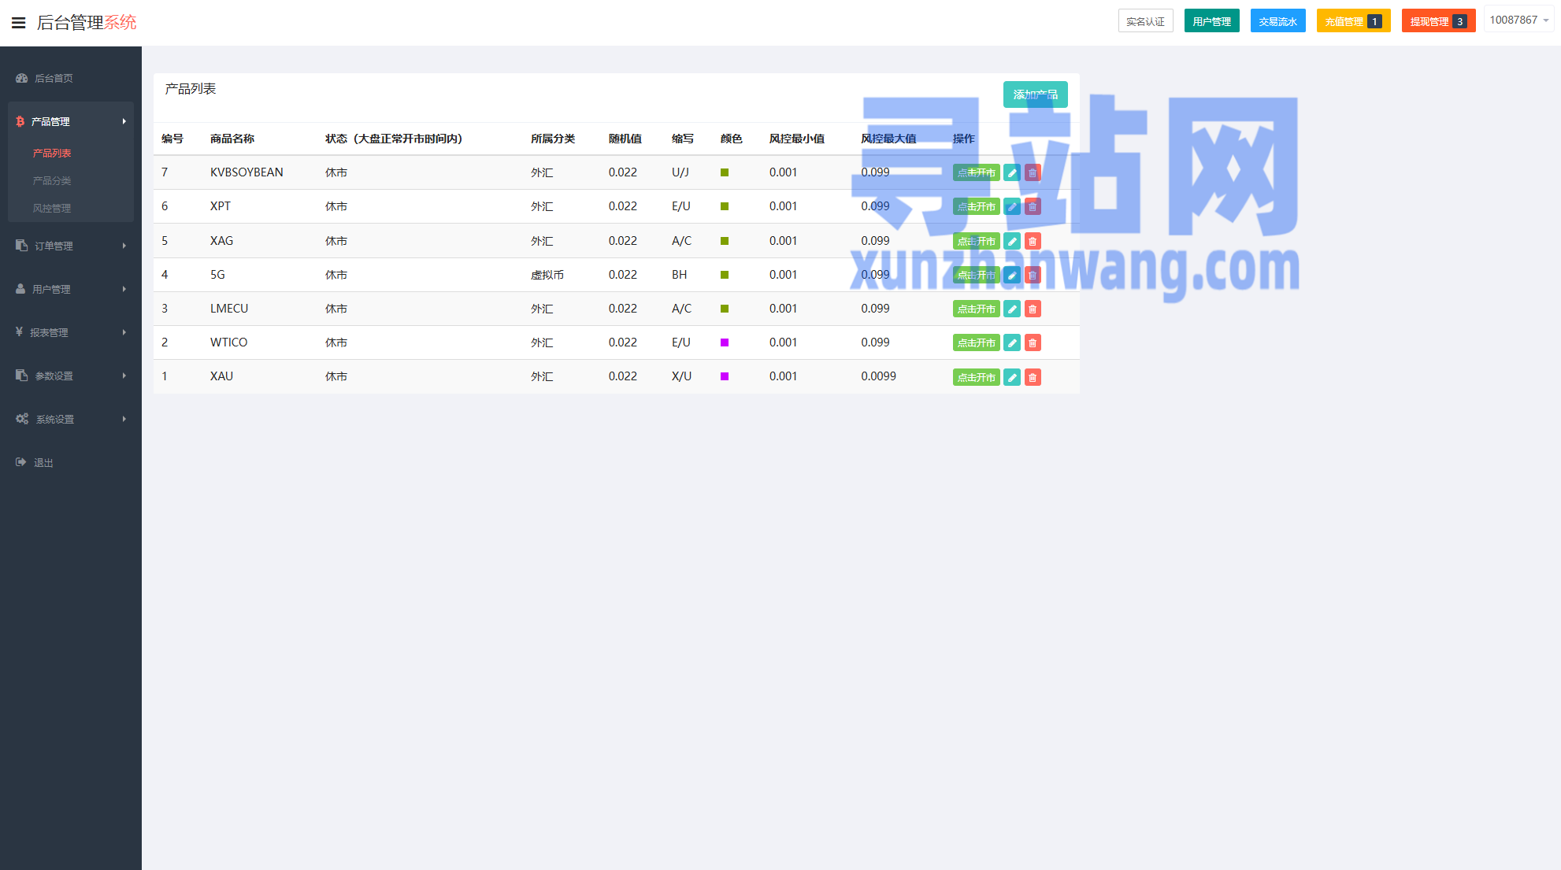Click the hamburger menu icon
Image resolution: width=1561 pixels, height=870 pixels.
pos(19,23)
